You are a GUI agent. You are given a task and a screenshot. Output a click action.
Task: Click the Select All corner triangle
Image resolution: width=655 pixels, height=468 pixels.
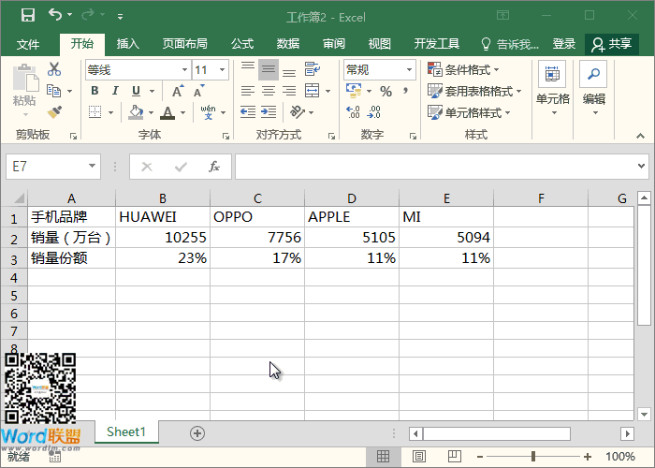click(x=19, y=197)
